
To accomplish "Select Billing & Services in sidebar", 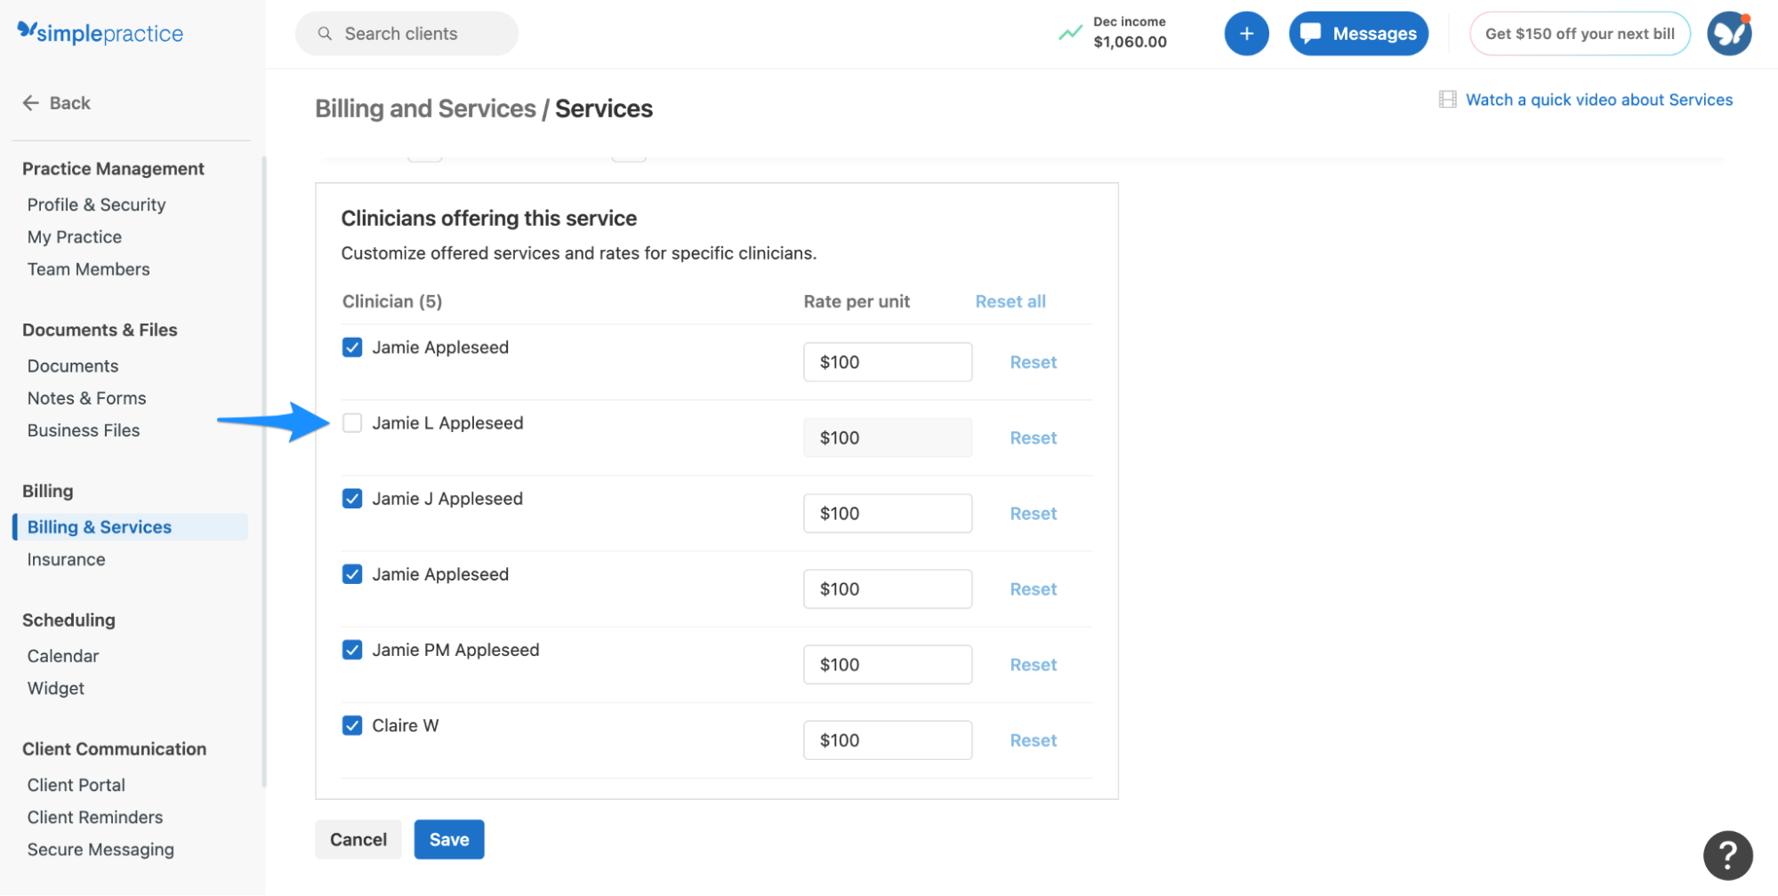I will pyautogui.click(x=130, y=527).
